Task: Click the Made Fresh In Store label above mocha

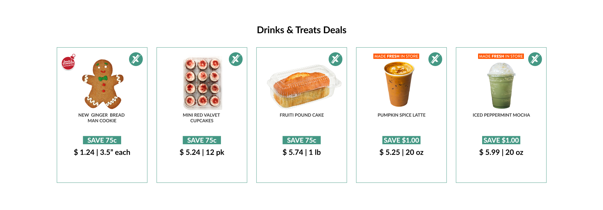Action: tap(501, 56)
